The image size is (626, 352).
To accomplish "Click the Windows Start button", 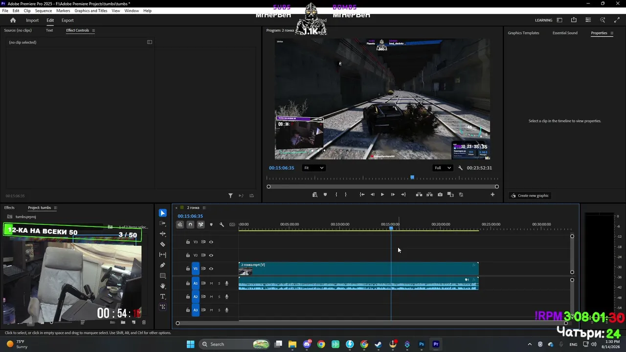I will (x=191, y=344).
